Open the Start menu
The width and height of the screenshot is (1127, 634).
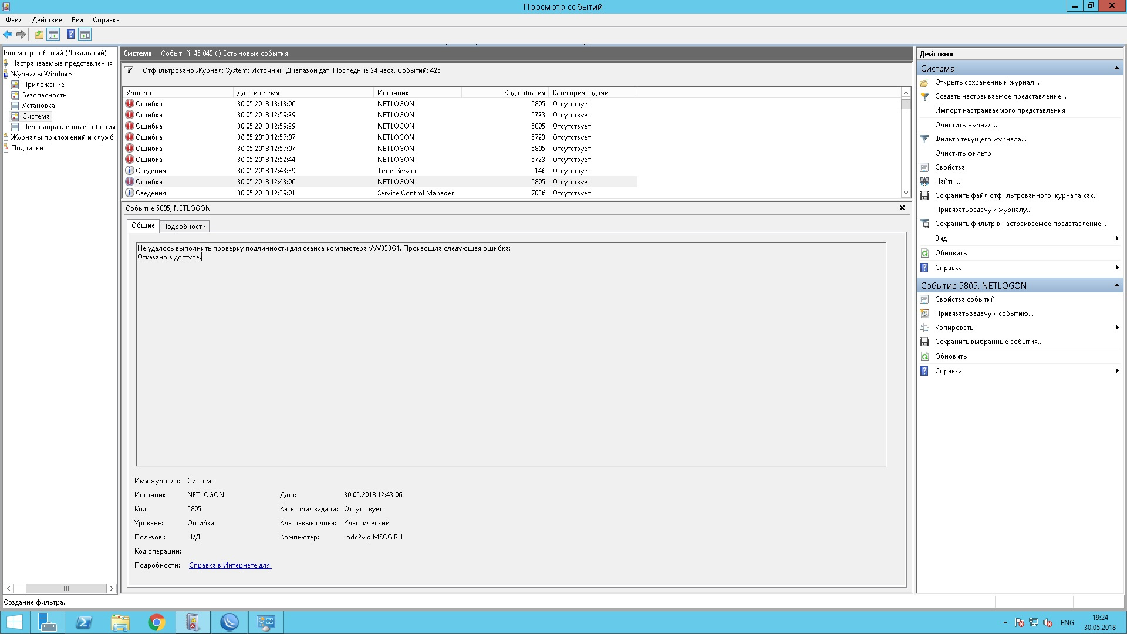pyautogui.click(x=14, y=622)
